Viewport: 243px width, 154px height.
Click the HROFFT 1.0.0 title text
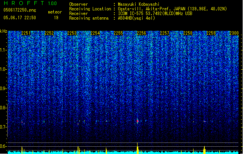[31, 3]
